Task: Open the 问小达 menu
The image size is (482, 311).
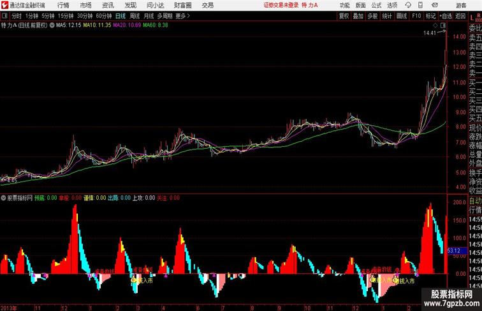Action: click(155, 5)
